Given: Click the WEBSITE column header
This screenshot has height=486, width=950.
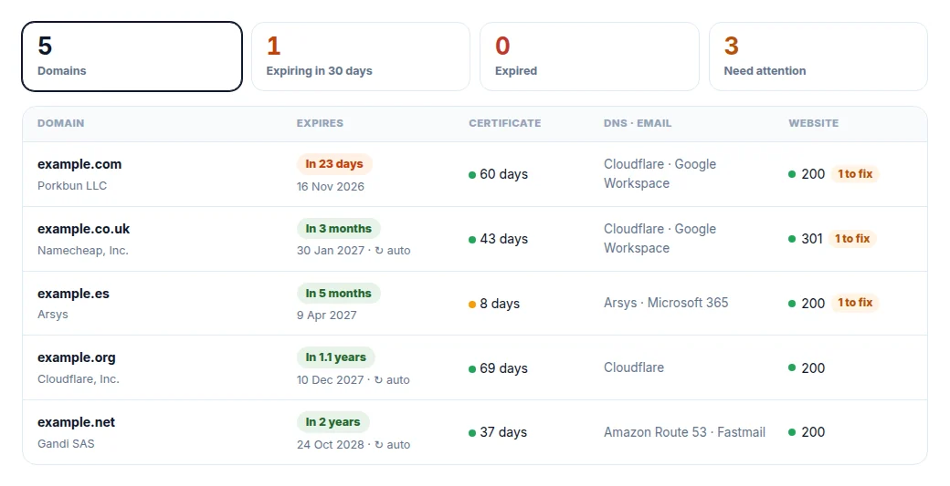Looking at the screenshot, I should click(814, 123).
